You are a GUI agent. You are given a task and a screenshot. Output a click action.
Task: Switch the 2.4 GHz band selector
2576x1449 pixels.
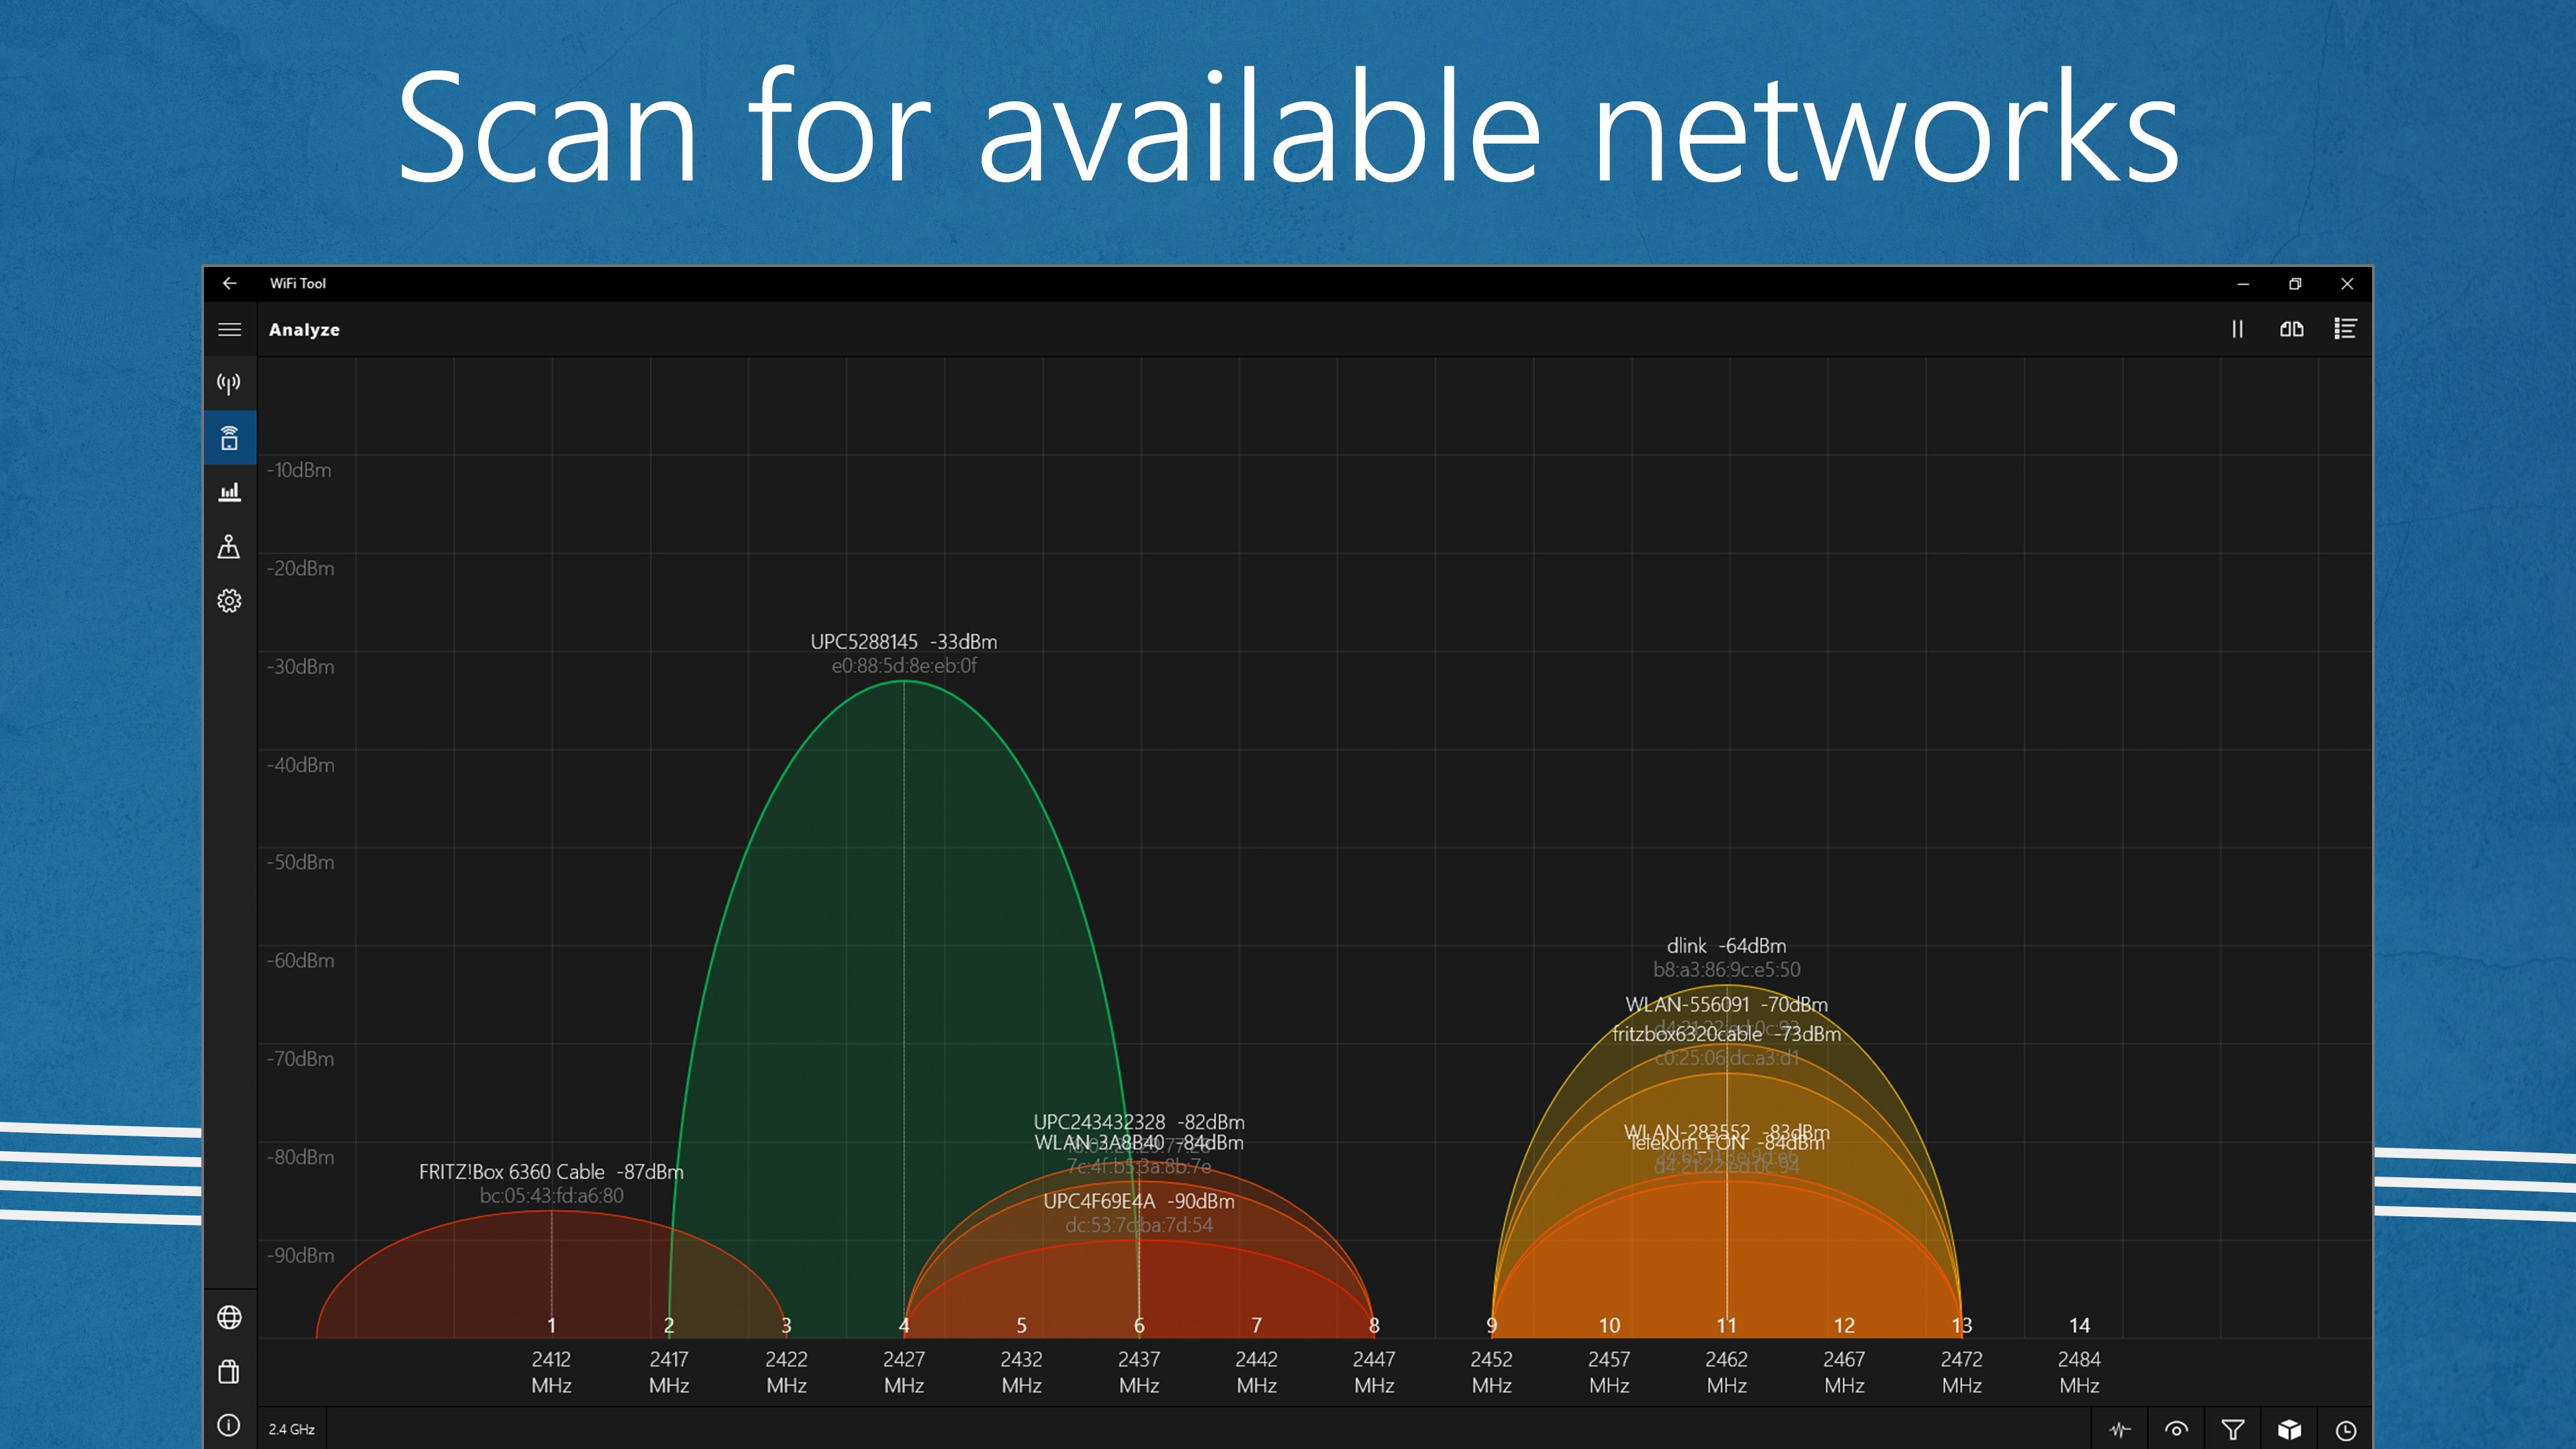point(292,1429)
